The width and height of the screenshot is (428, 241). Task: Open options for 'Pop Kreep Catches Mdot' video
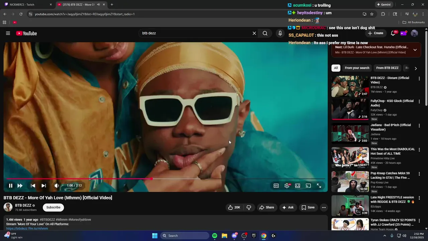tap(419, 174)
